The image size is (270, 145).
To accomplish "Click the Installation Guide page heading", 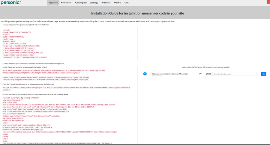I will tap(137, 13).
